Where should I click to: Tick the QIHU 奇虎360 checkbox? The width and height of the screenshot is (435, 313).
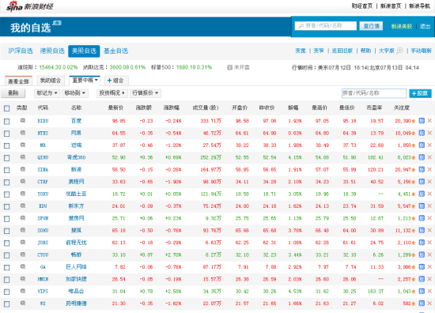click(x=6, y=158)
